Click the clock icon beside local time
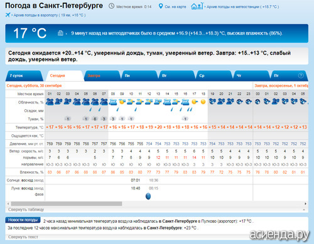Viewport: 314px width, 244px height. [111, 6]
